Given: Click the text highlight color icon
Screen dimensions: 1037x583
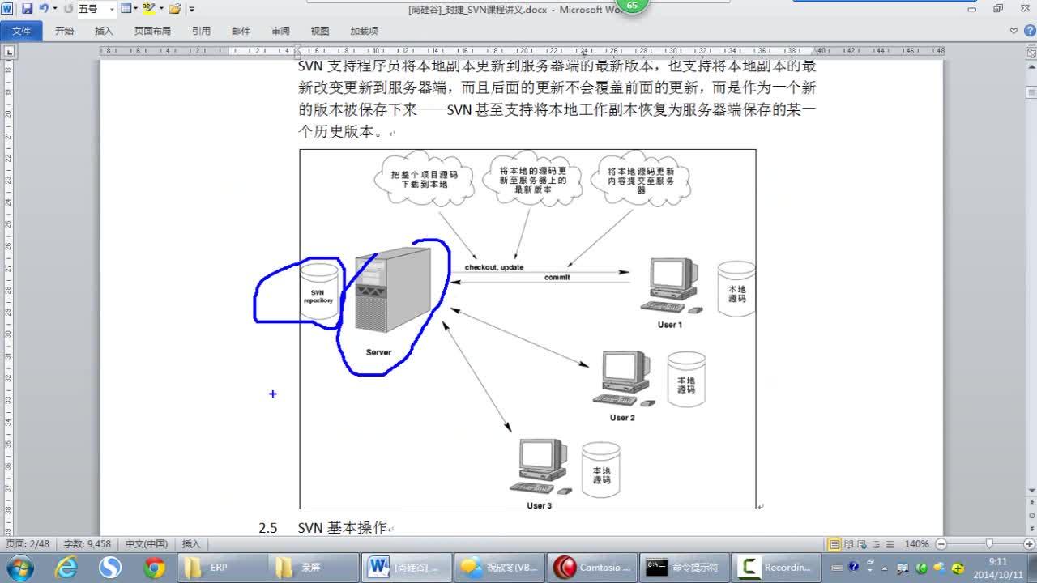Looking at the screenshot, I should pos(149,9).
